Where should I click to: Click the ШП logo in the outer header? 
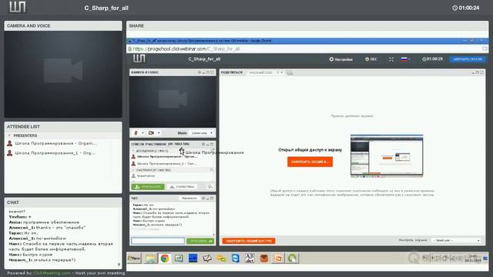click(17, 7)
